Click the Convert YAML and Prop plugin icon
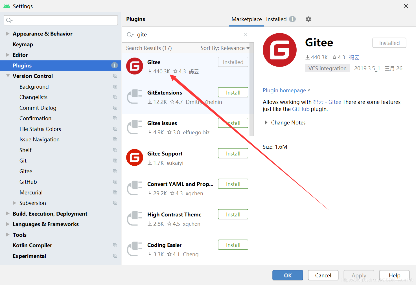Viewport: 416px width, 285px height. click(x=135, y=188)
